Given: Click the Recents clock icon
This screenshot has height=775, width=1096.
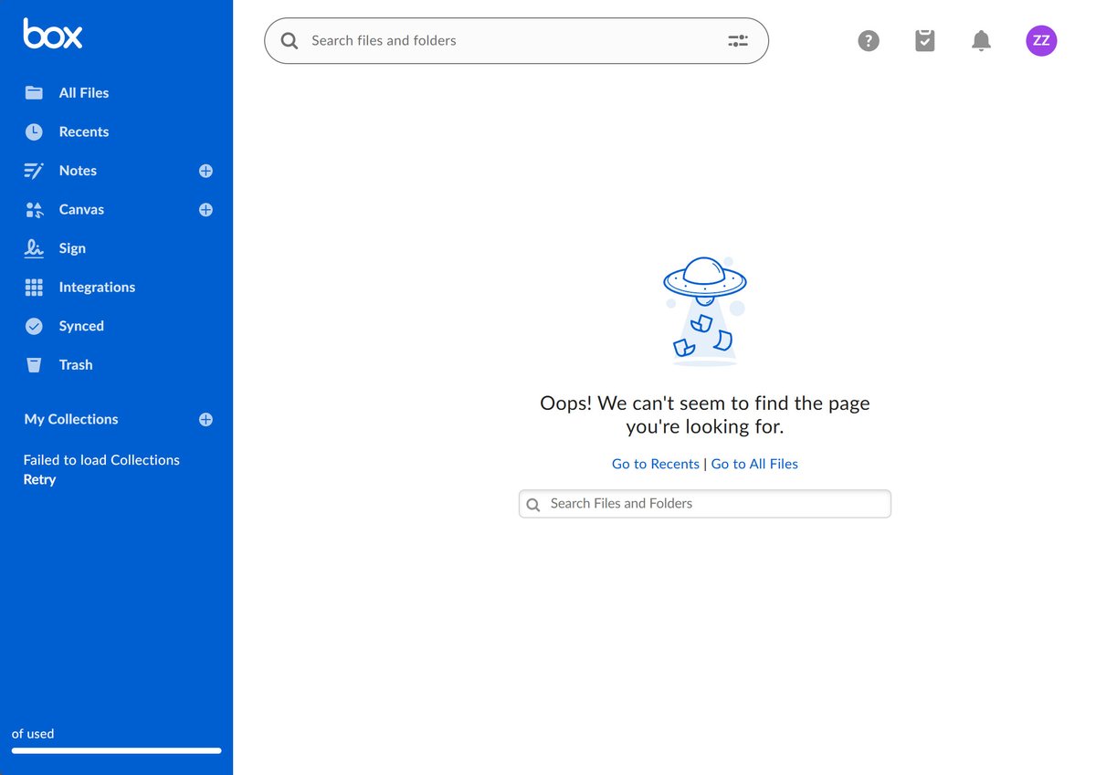Looking at the screenshot, I should coord(34,131).
